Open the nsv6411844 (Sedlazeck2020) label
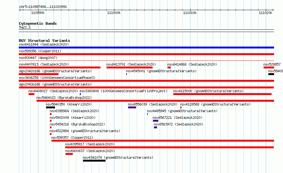 coord(44,44)
